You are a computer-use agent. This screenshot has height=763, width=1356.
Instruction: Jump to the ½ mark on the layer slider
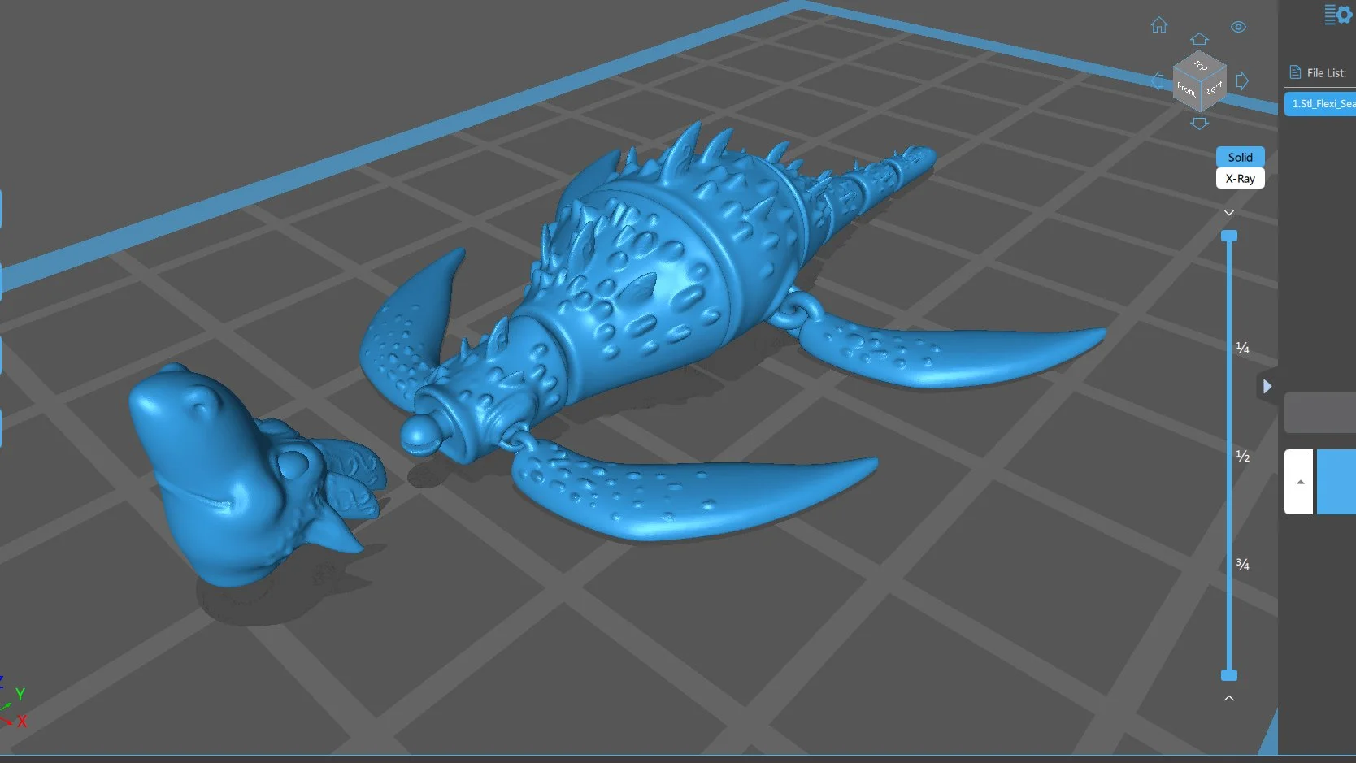click(1242, 456)
